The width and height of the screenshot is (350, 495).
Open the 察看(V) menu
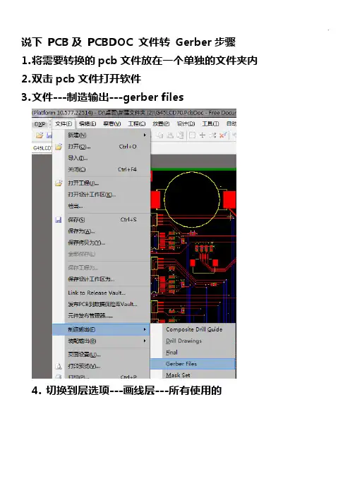111,124
